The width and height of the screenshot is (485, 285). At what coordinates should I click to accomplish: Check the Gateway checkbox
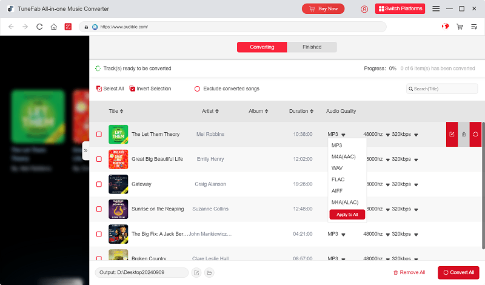(99, 184)
